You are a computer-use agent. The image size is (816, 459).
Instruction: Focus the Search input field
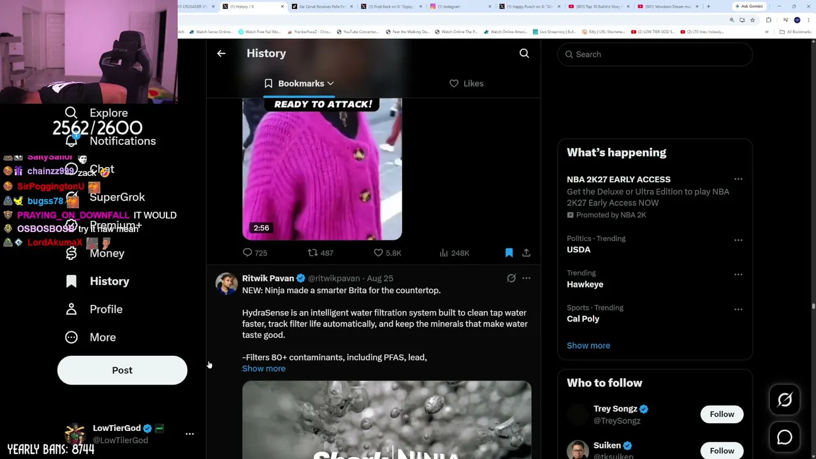(x=655, y=54)
